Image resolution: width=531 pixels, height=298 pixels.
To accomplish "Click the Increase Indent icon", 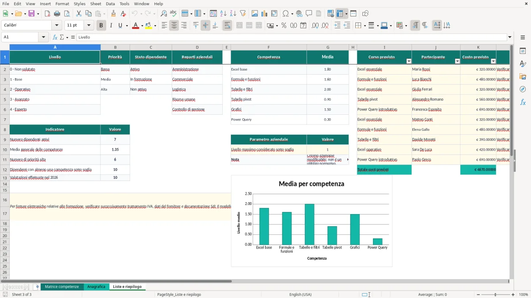I will [x=337, y=26].
